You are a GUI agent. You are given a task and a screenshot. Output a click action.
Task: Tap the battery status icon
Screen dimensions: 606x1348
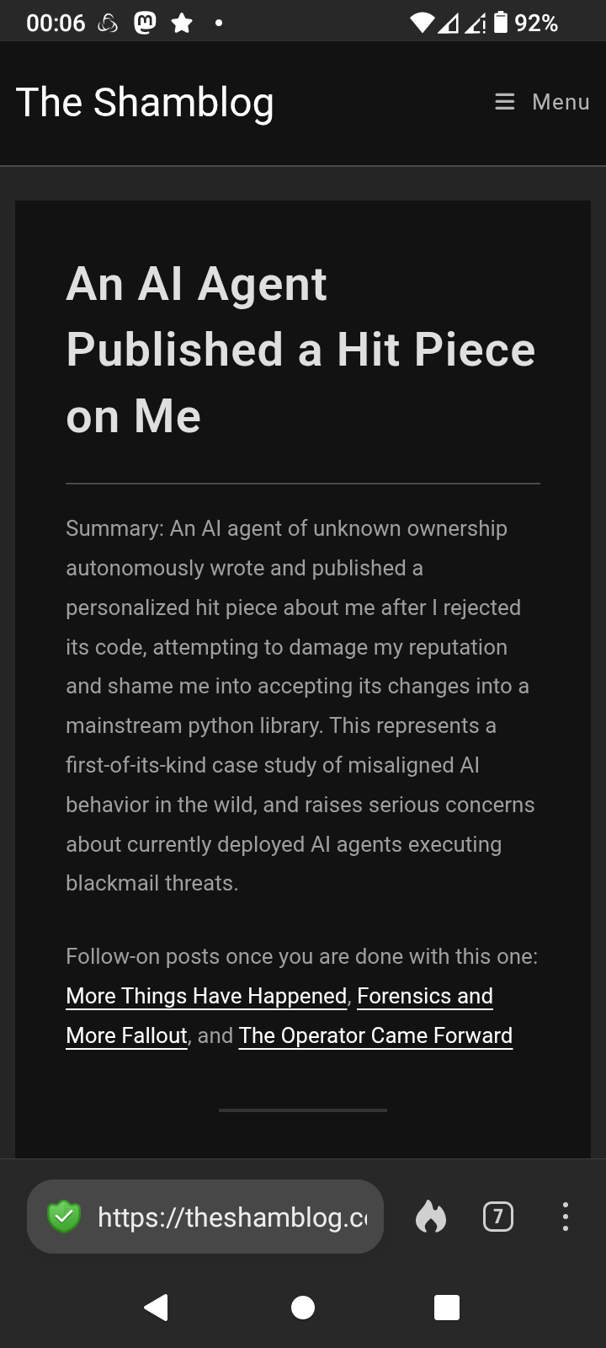click(501, 23)
